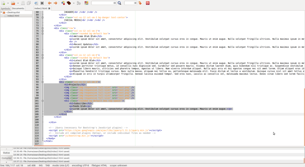
Task: Reload the current file from disk
Action: [36, 3]
